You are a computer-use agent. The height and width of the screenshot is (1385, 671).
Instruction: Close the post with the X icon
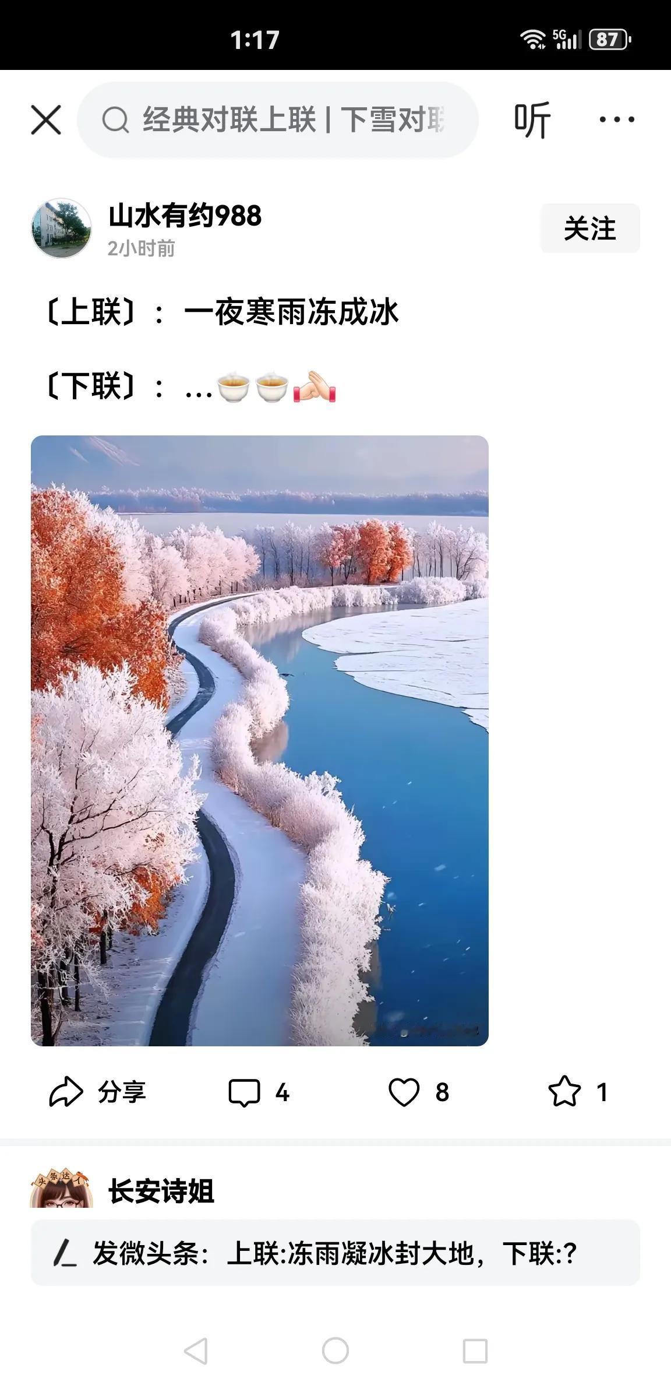[x=46, y=120]
